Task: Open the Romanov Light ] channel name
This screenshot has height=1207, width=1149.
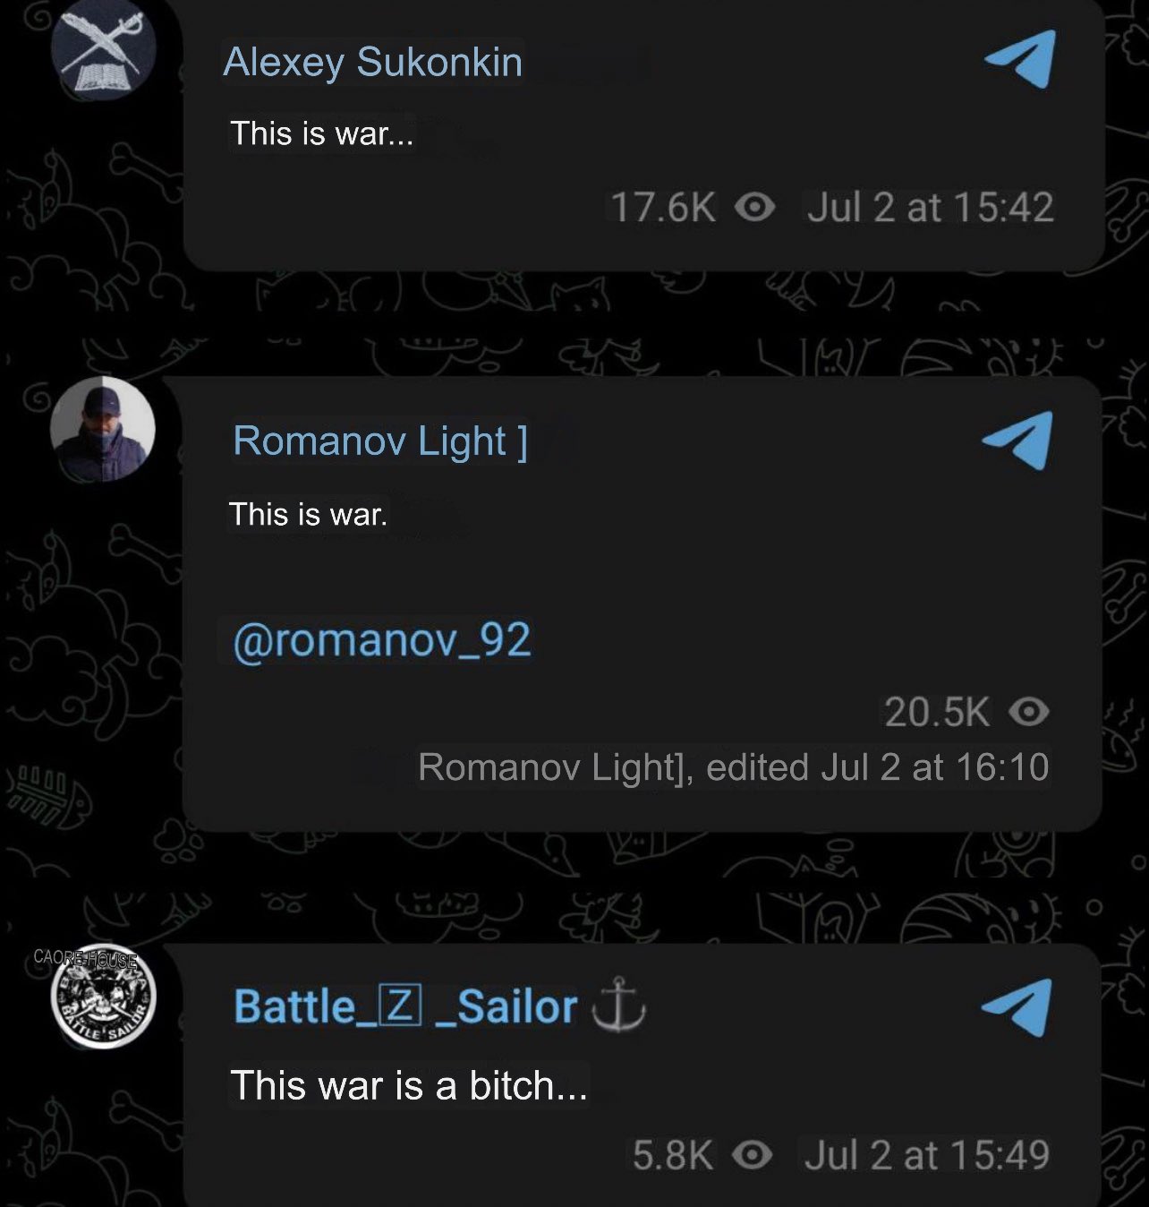Action: tap(380, 441)
